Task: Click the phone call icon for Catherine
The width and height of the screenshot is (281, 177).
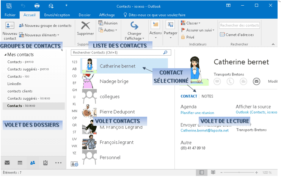Action: (230, 81)
